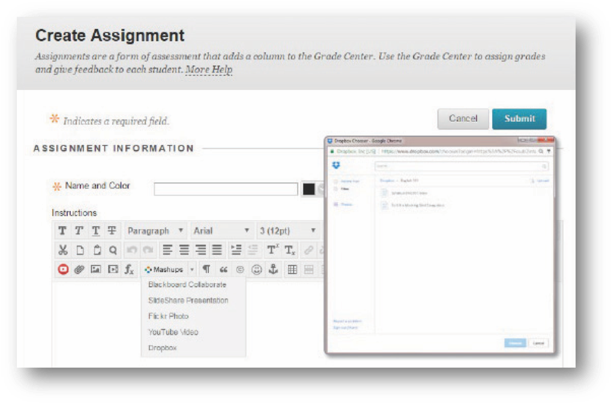Choose YouTube Video in Mashups menu
The height and width of the screenshot is (403, 611).
(173, 332)
